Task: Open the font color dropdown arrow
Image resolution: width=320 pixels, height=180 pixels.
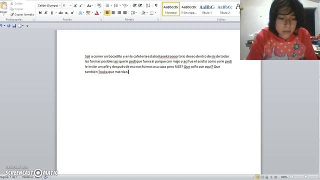Action: (100, 13)
